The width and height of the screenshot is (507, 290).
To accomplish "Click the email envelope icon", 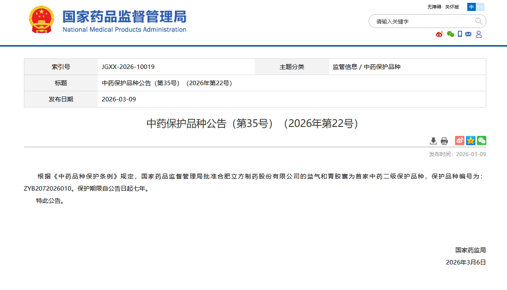I will click(468, 34).
